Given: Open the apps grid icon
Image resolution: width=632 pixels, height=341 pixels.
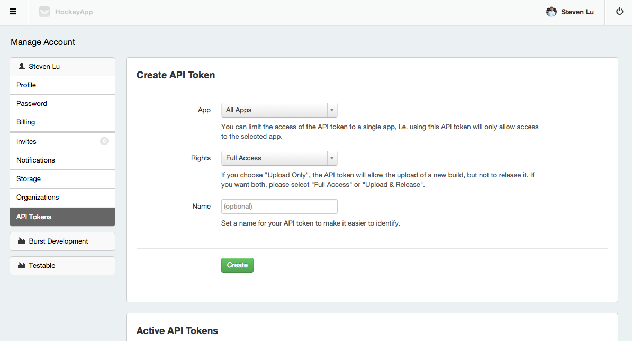Looking at the screenshot, I should pos(13,12).
